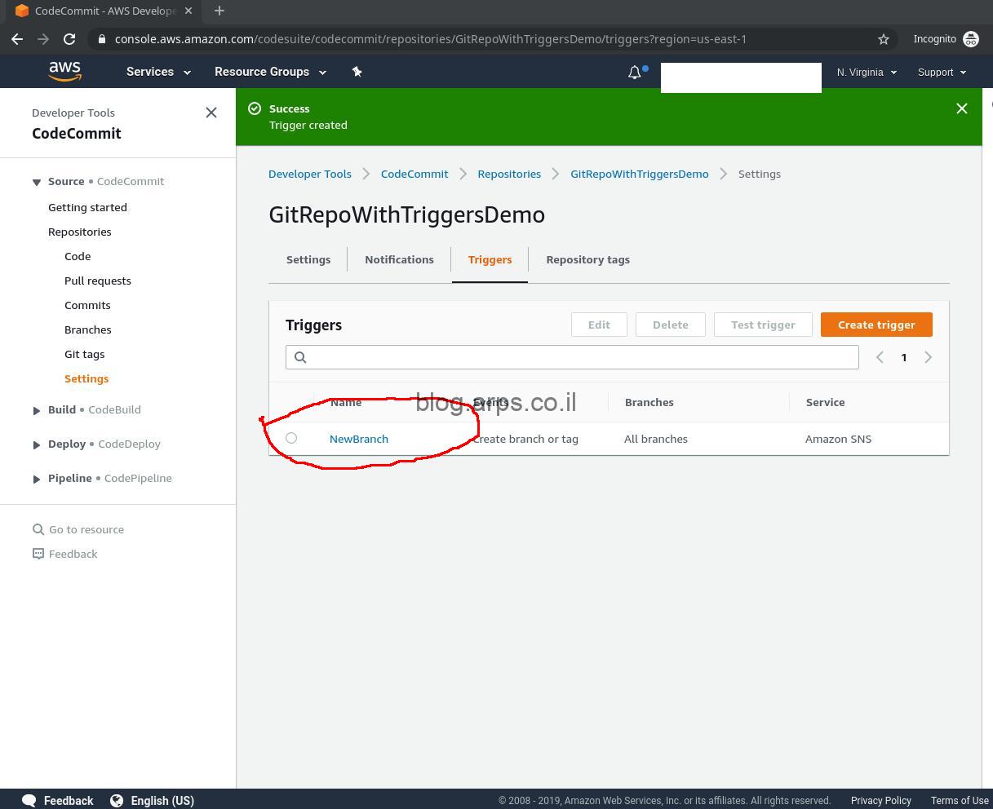The image size is (993, 809).
Task: Switch to the Settings tab
Action: tap(308, 259)
